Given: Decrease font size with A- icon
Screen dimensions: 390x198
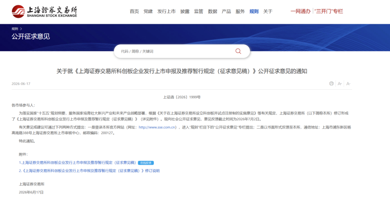Looking at the screenshot, I should point(348,83).
